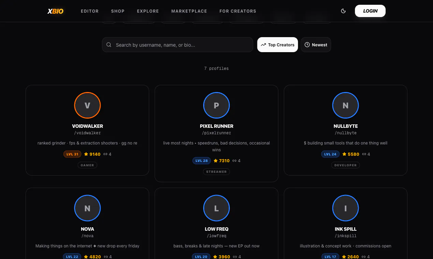Click the /nullbyte handle
Viewport: 433px width, 259px height.
(346, 133)
